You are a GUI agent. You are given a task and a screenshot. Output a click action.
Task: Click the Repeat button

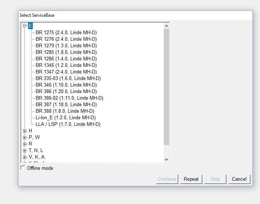coord(191,179)
